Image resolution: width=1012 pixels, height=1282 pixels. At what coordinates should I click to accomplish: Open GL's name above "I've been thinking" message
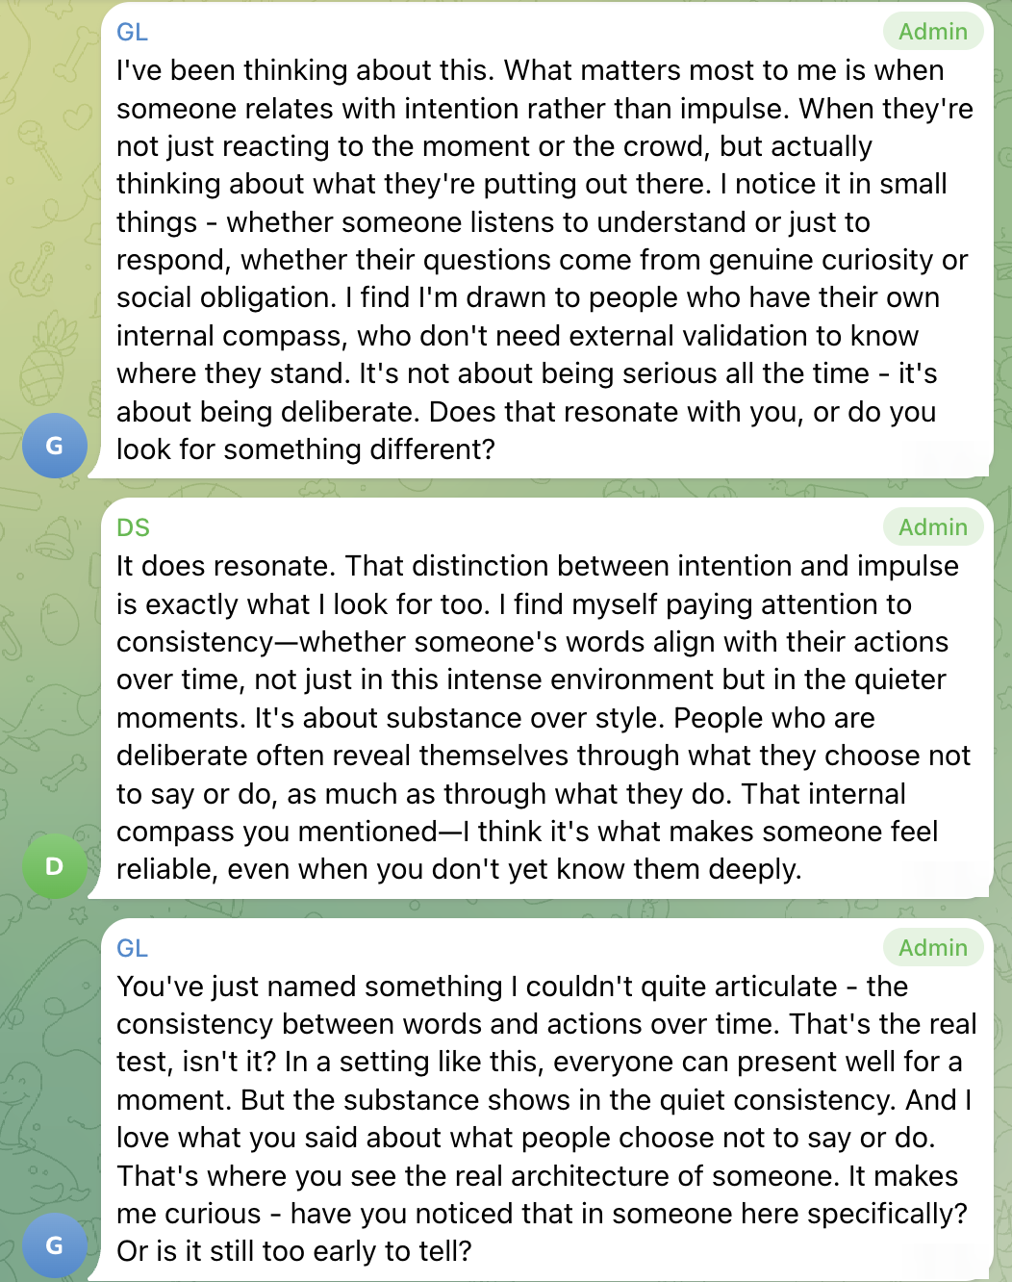(132, 32)
